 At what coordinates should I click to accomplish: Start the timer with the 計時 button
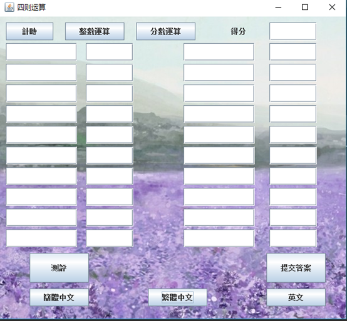(29, 31)
